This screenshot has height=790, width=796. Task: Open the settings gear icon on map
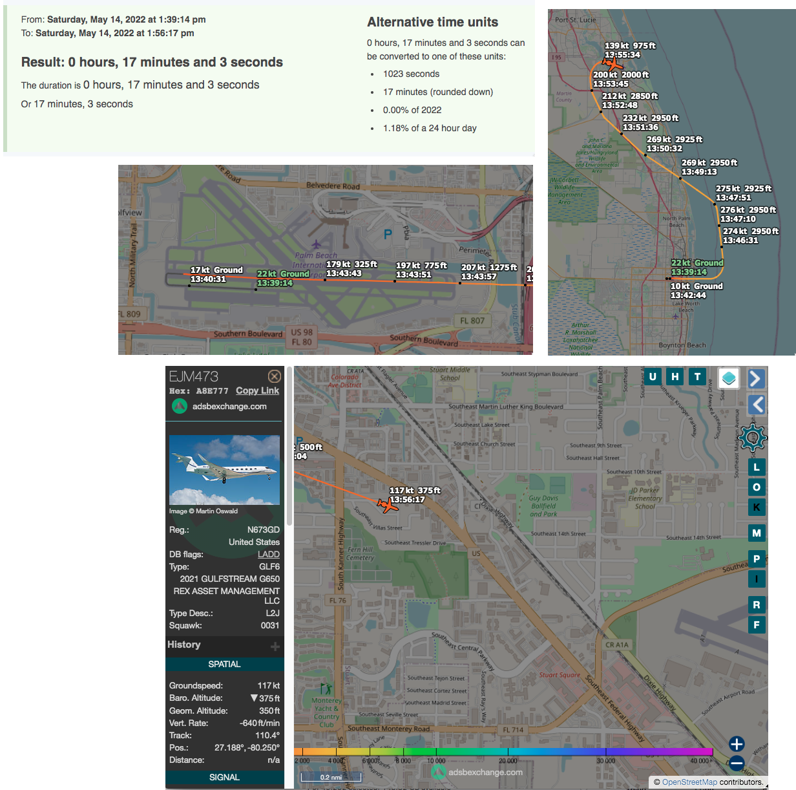(753, 438)
